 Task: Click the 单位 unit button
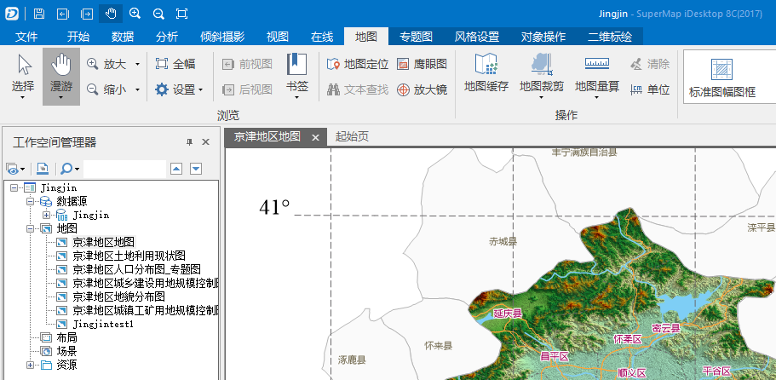[650, 89]
